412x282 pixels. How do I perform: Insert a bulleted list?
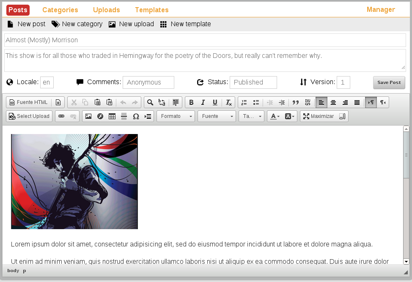click(x=256, y=102)
